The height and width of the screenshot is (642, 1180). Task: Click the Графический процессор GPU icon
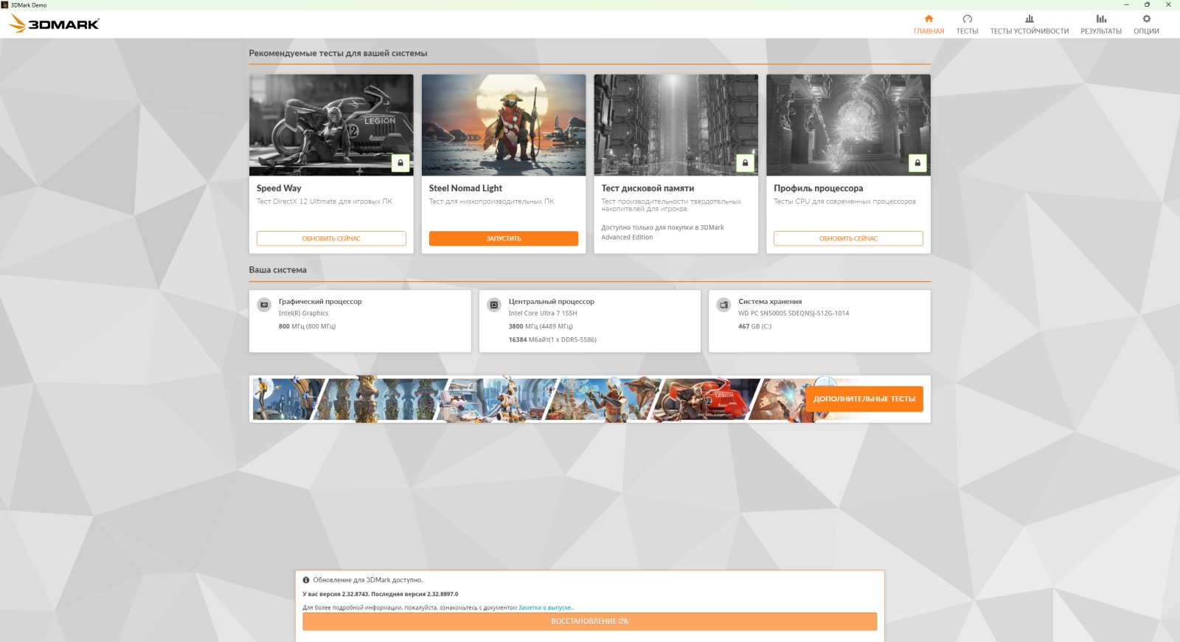point(264,305)
